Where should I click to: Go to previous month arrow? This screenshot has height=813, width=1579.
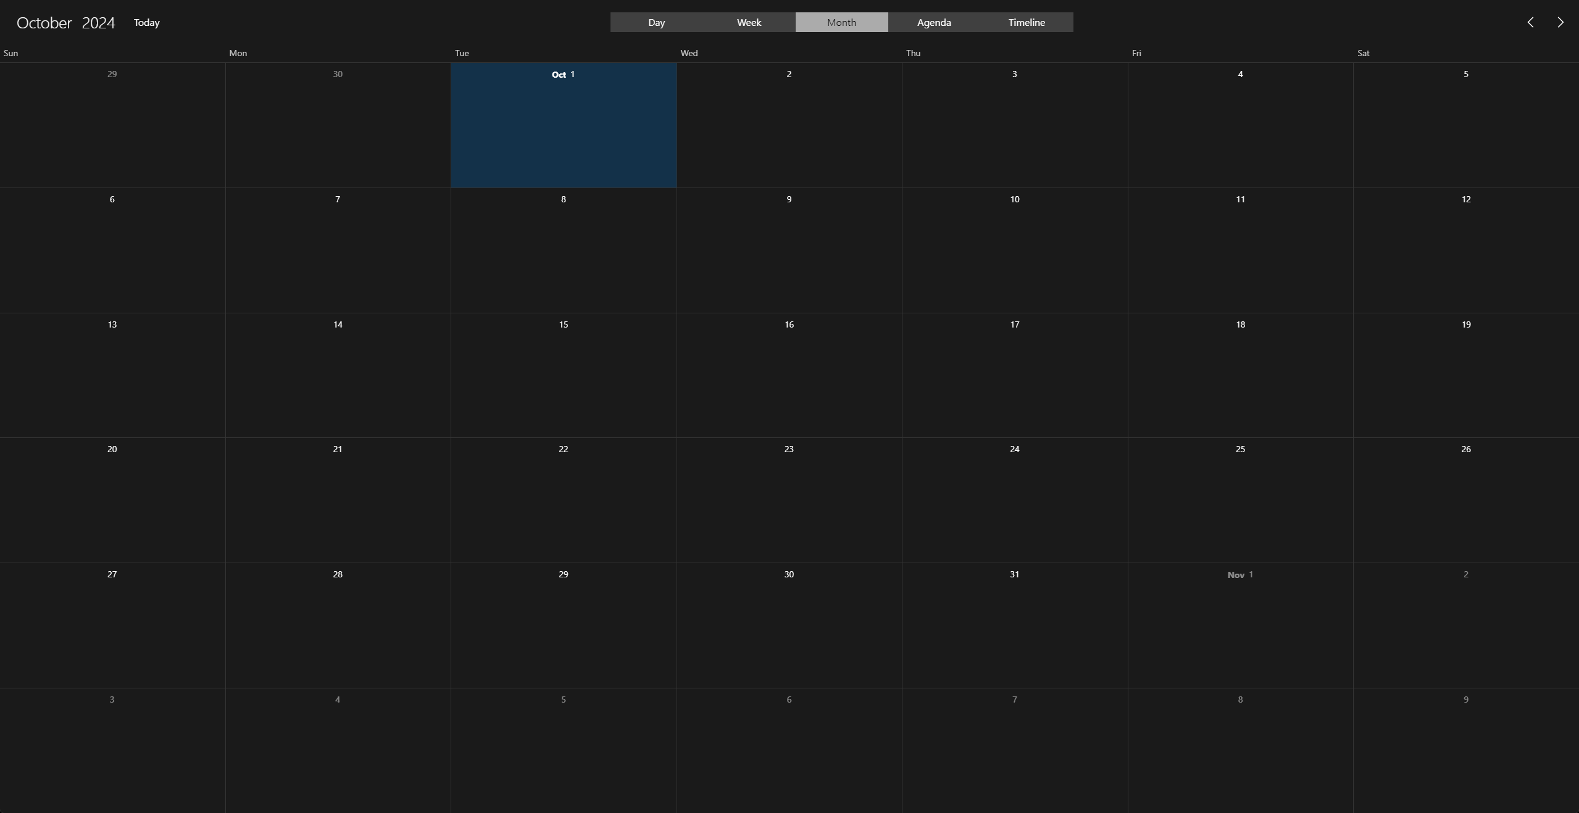(1530, 22)
